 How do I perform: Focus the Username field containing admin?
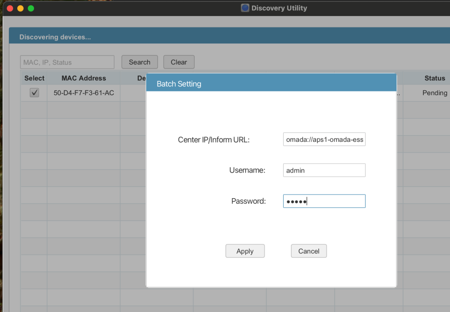pos(324,170)
